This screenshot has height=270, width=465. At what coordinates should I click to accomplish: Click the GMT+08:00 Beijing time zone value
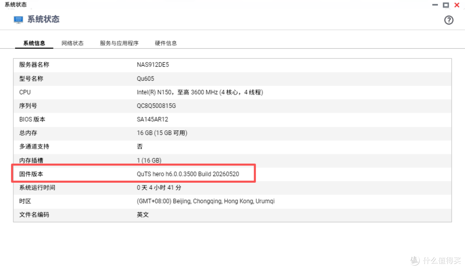(x=205, y=201)
